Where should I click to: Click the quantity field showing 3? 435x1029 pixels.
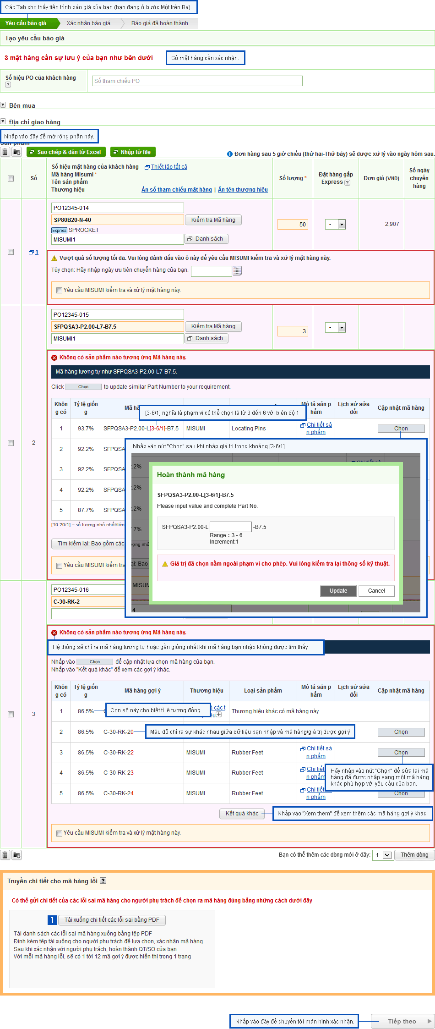pos(293,331)
